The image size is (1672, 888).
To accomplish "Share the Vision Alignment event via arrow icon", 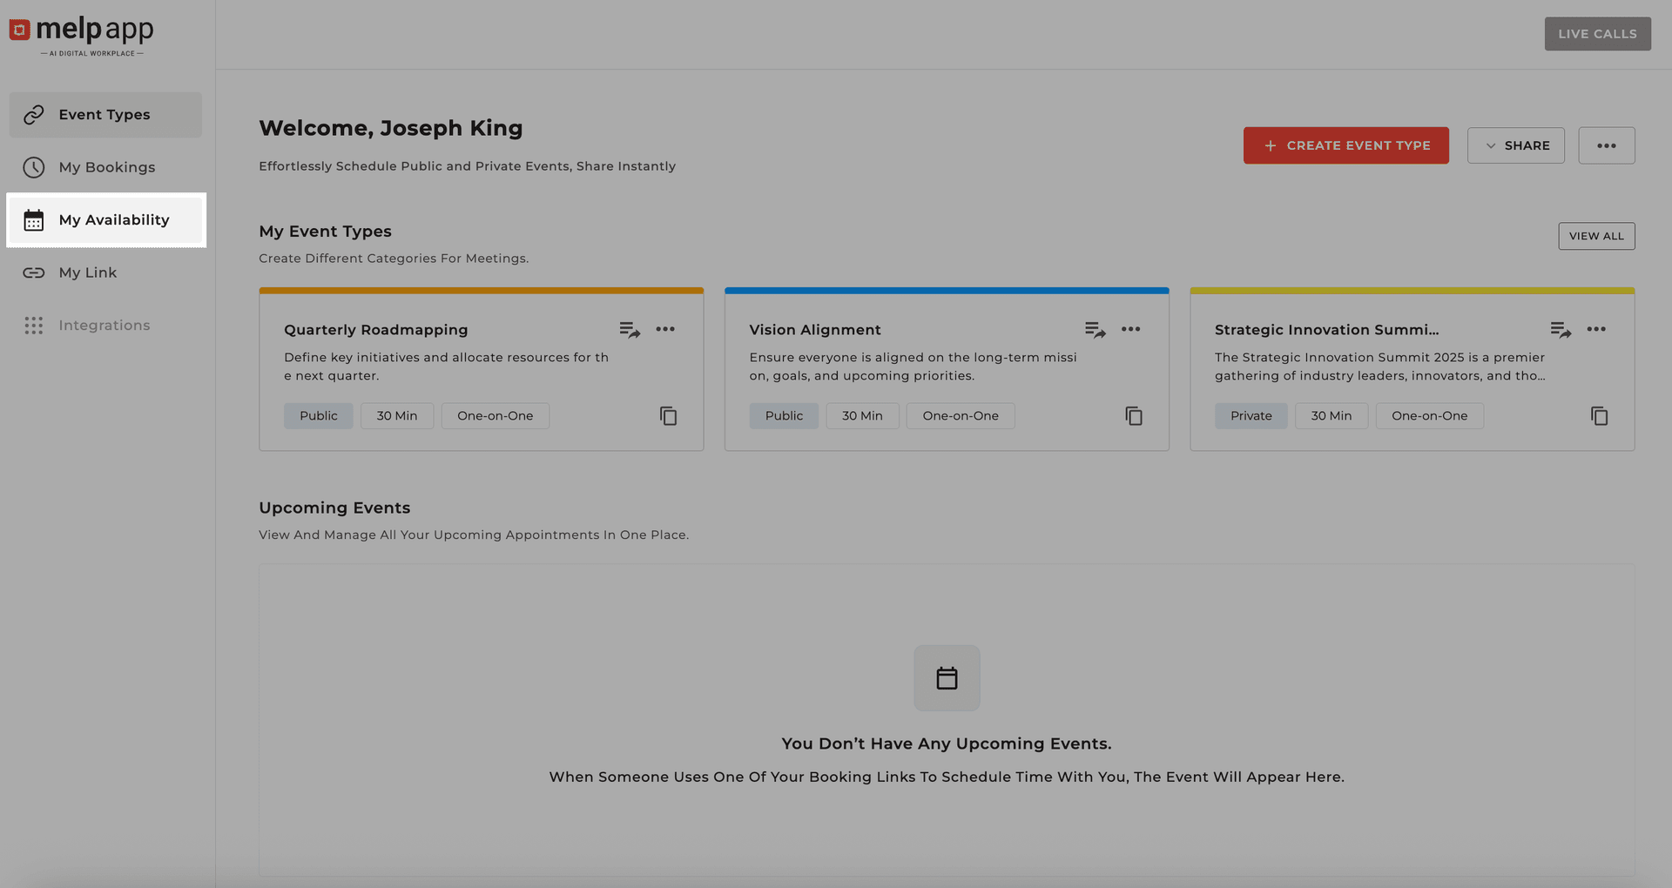I will 1095,329.
